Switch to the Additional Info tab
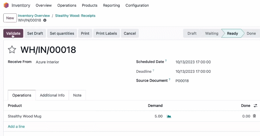 (x=52, y=95)
